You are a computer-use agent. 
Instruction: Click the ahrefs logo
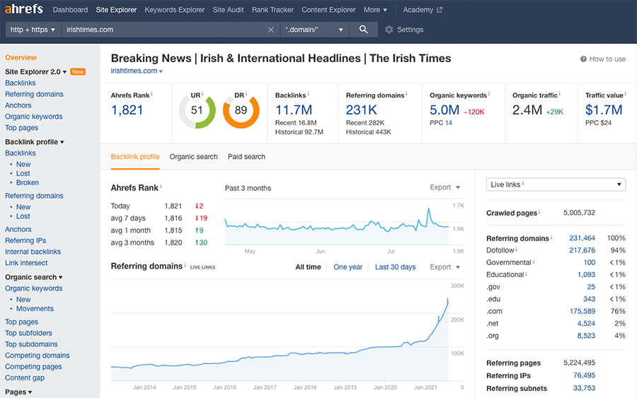[x=23, y=9]
